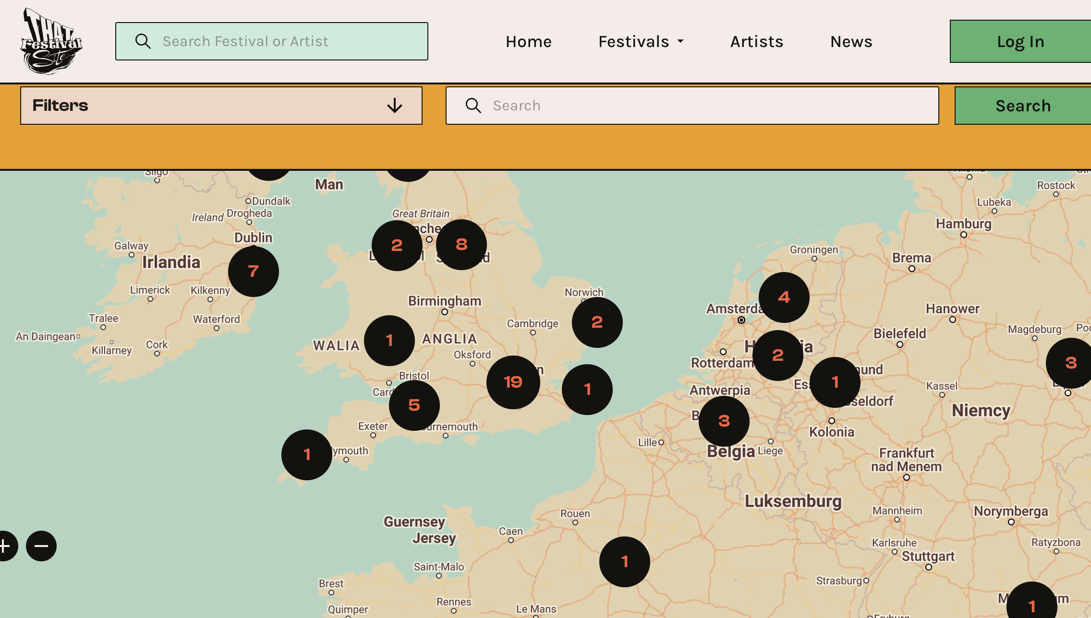
Task: Click the Groningen city label
Action: coord(814,250)
